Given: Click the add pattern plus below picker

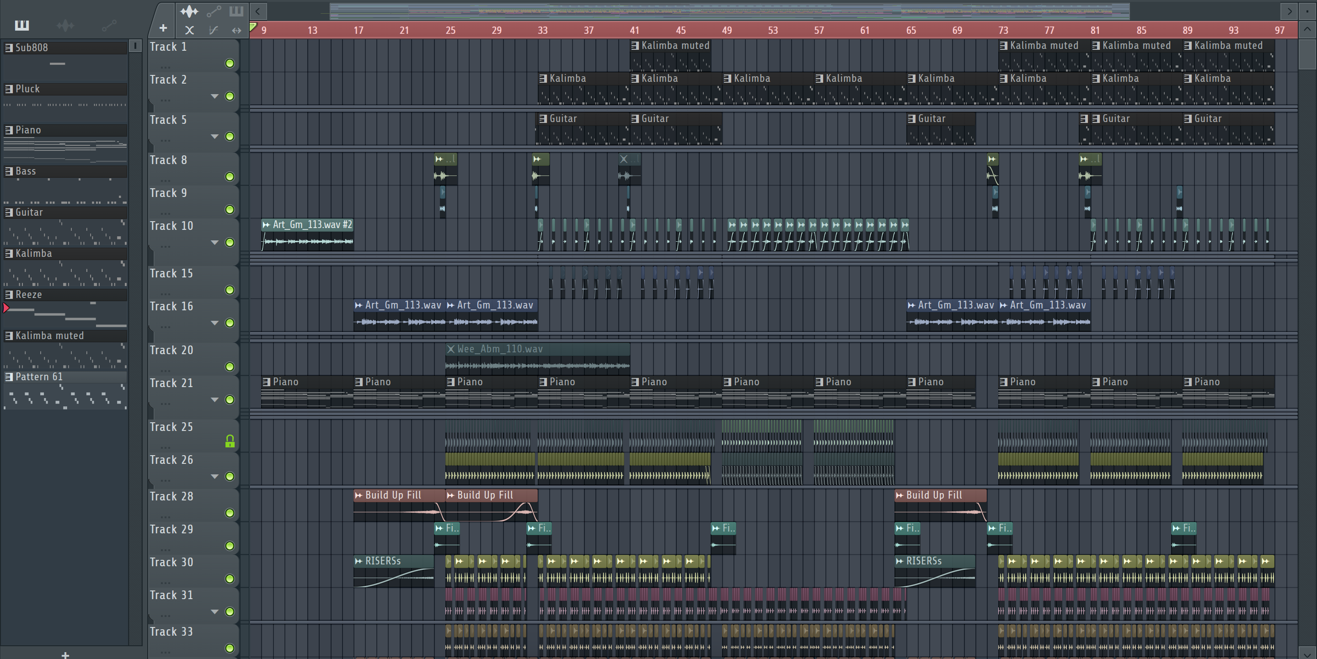Looking at the screenshot, I should point(65,654).
